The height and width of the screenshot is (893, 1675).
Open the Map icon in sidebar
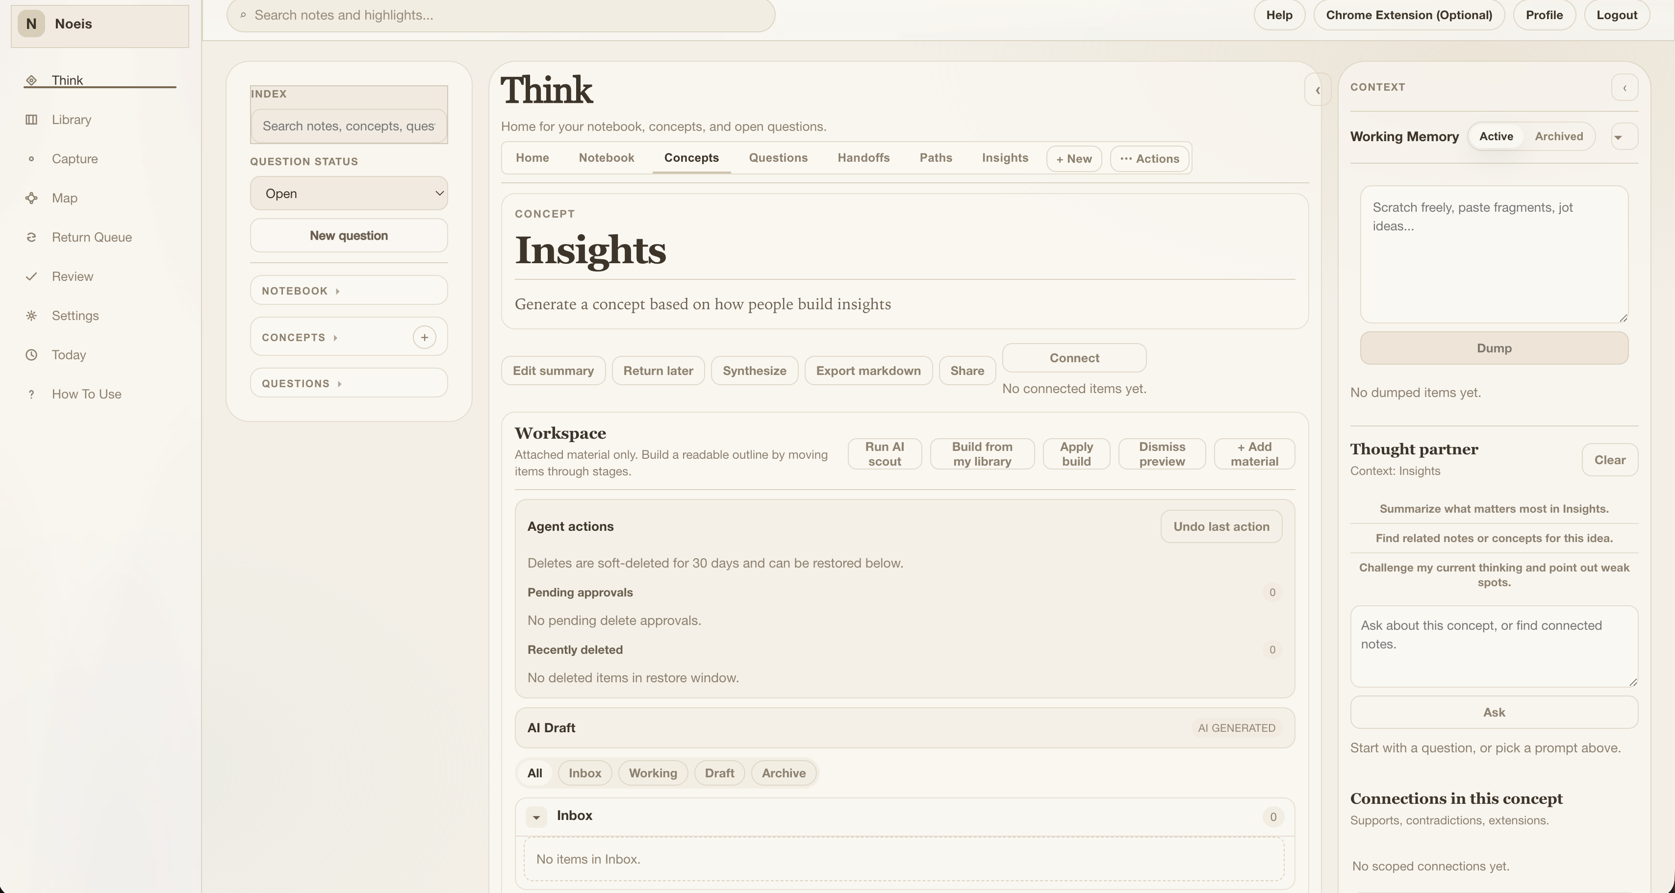point(31,198)
